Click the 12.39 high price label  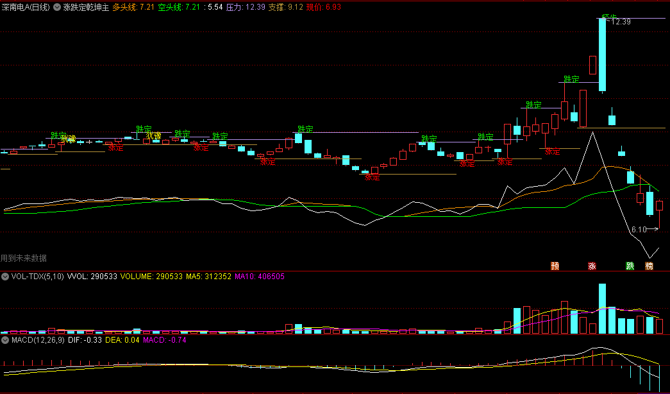pos(621,22)
